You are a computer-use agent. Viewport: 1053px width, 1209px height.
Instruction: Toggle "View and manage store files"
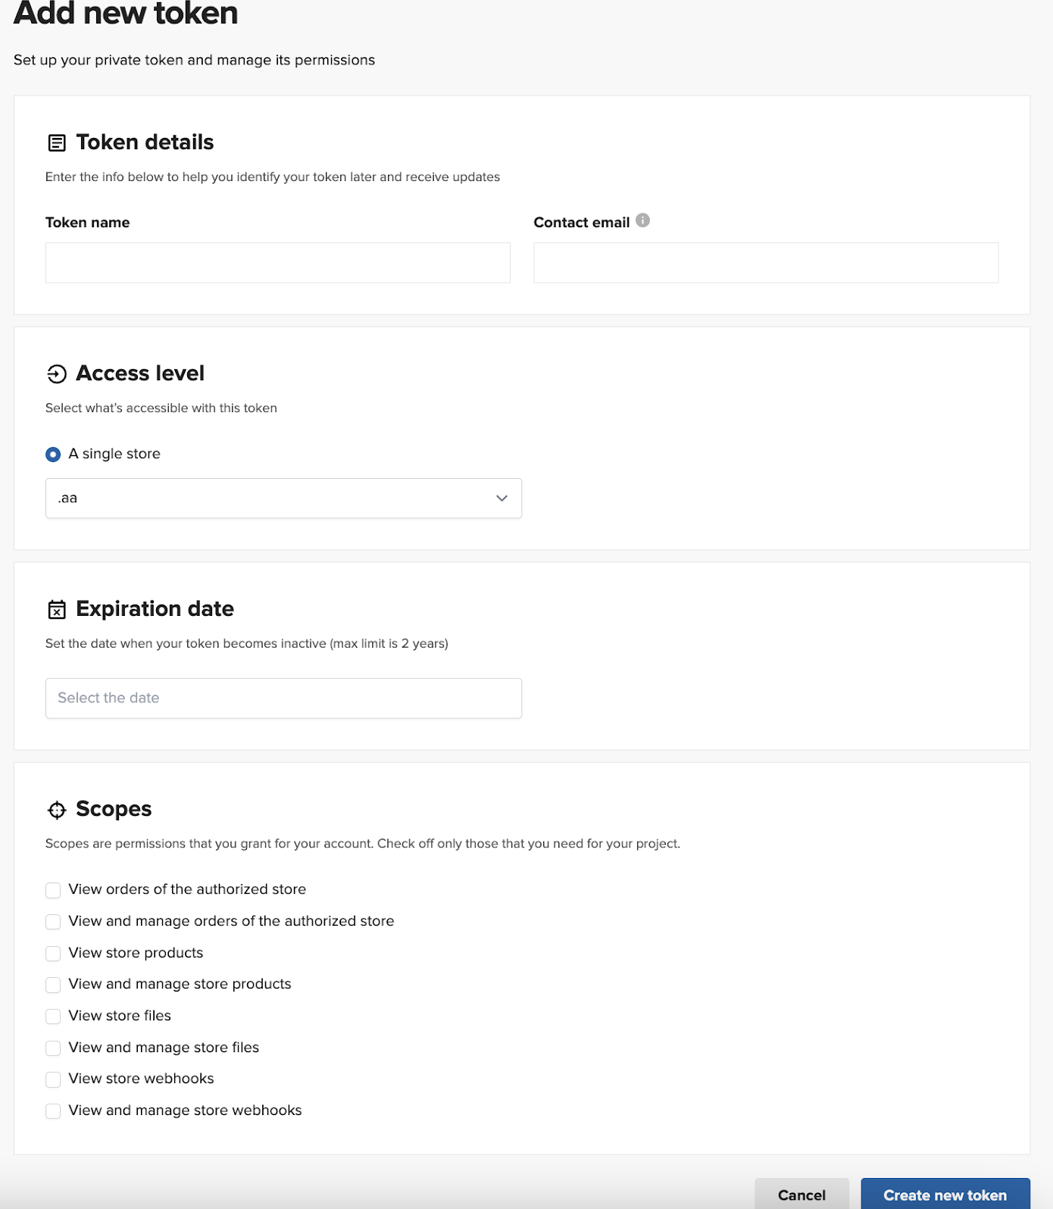point(53,1048)
